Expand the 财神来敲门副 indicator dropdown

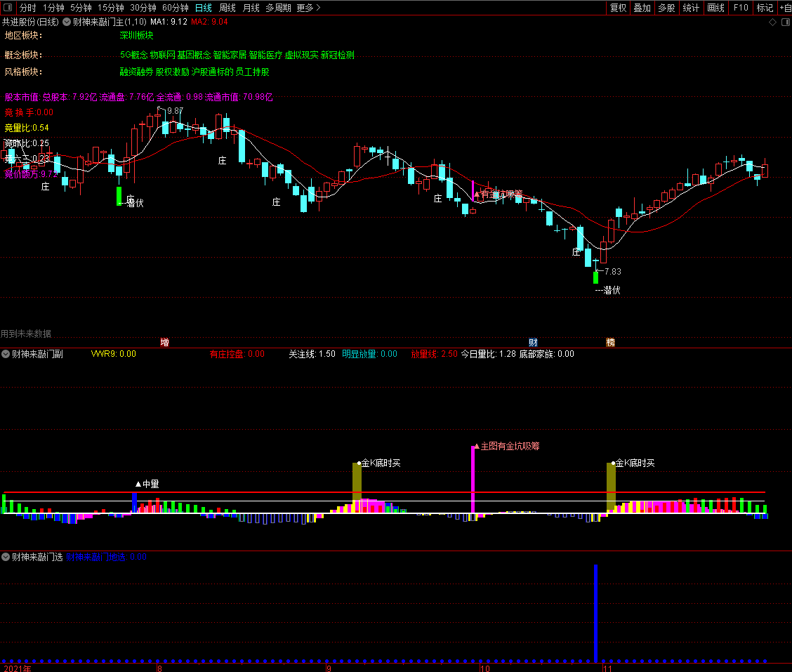[6, 354]
